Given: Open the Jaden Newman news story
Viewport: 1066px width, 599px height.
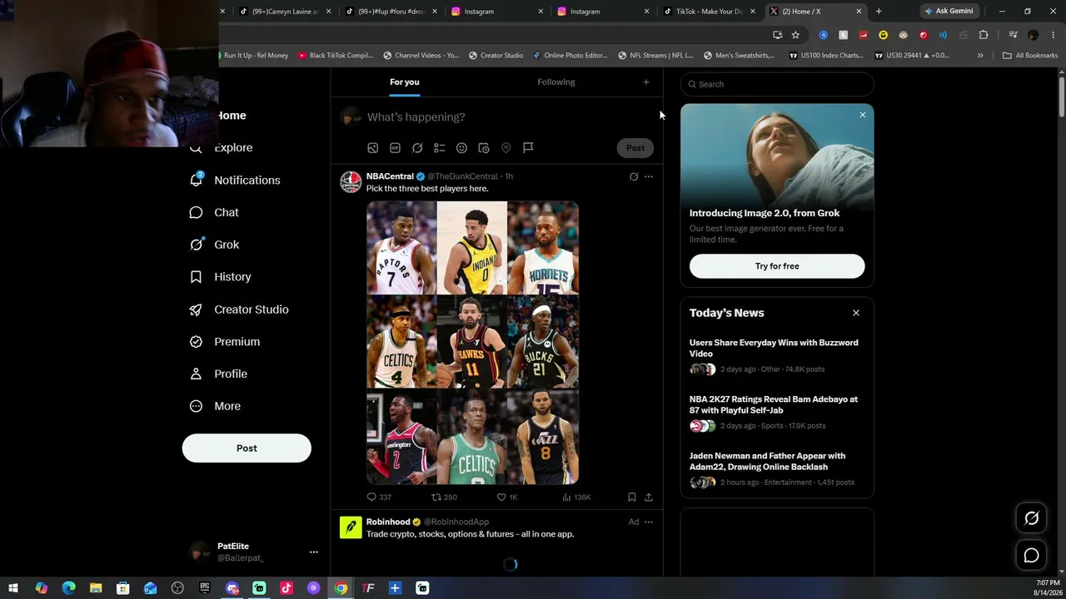Looking at the screenshot, I should (x=777, y=468).
